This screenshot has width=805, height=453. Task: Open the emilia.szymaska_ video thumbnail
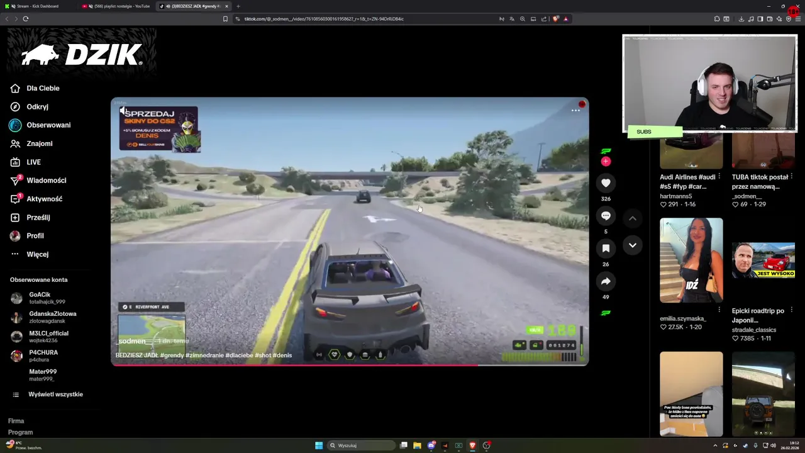691,260
